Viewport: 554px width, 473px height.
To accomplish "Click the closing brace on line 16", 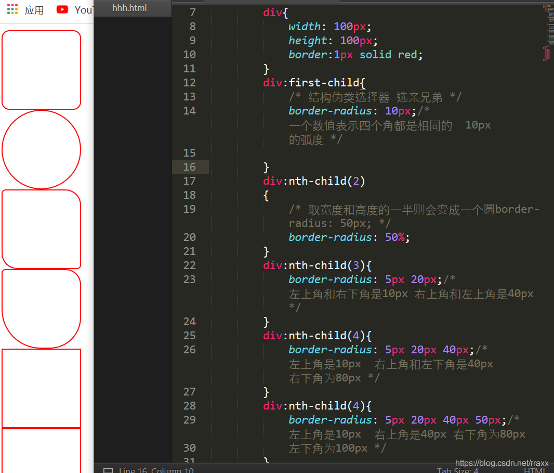I will pyautogui.click(x=266, y=167).
